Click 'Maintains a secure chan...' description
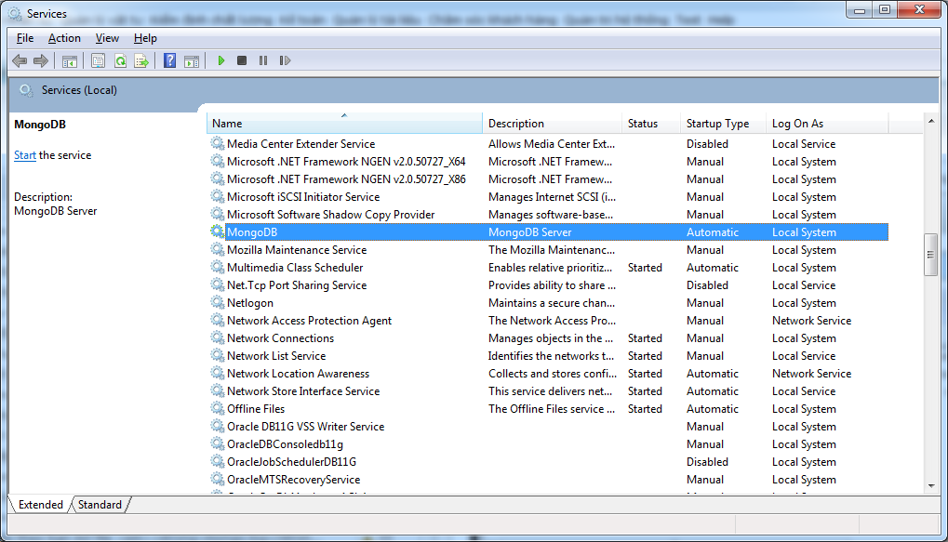Screen dimensions: 948x542 tap(552, 303)
